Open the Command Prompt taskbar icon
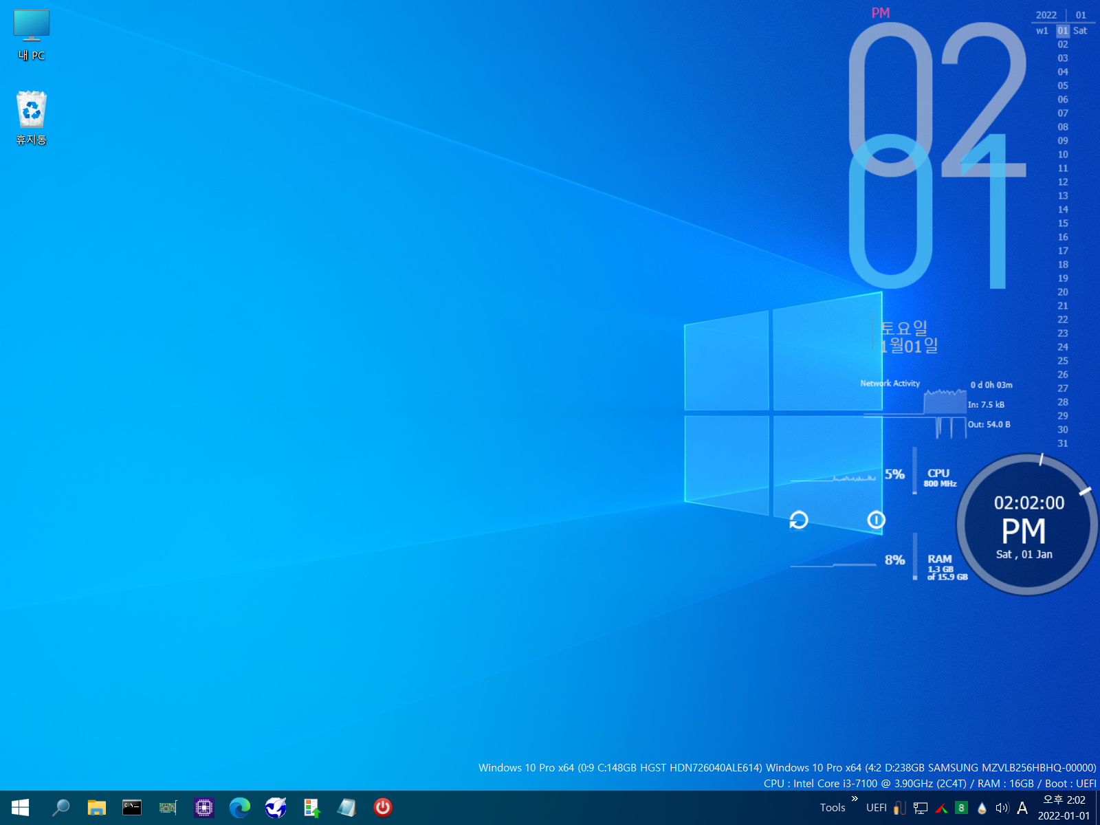Viewport: 1100px width, 825px height. click(132, 808)
